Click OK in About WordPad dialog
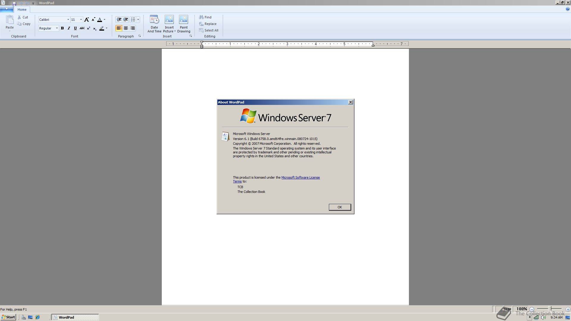Screen dimensions: 571x321 pos(340,207)
